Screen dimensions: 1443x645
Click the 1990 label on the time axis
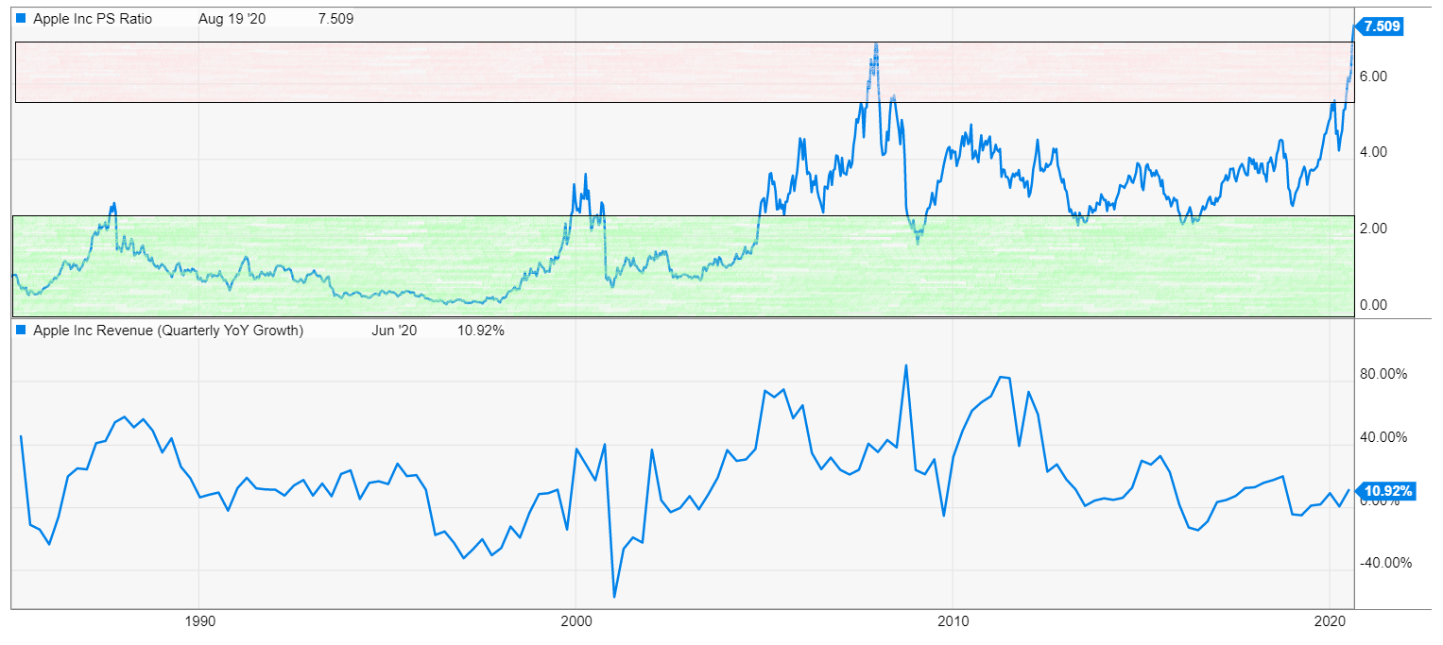click(x=198, y=621)
